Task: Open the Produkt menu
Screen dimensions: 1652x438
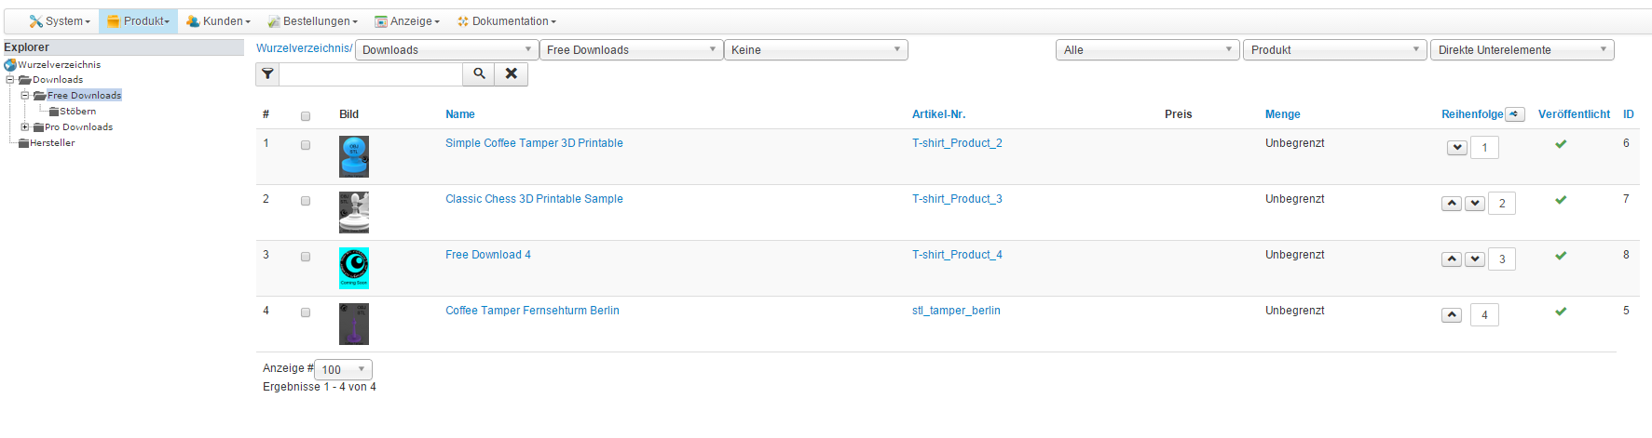Action: coord(139,21)
